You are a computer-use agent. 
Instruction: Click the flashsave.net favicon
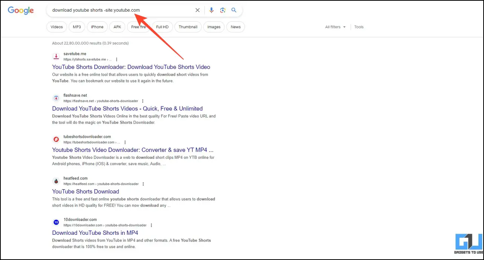(56, 98)
